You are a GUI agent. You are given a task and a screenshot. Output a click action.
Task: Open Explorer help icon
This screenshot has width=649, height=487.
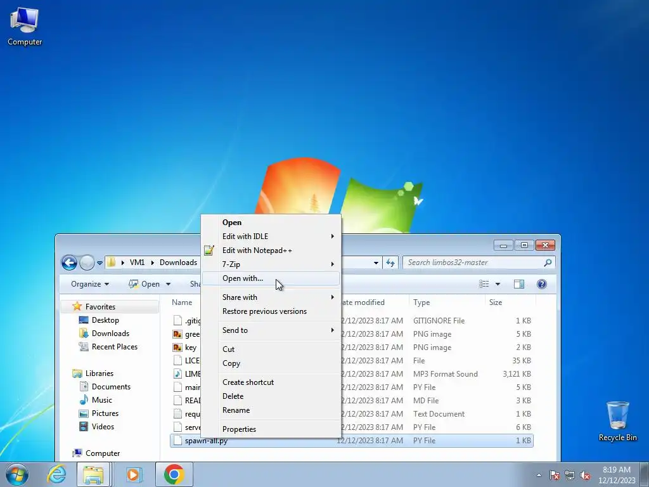tap(541, 284)
